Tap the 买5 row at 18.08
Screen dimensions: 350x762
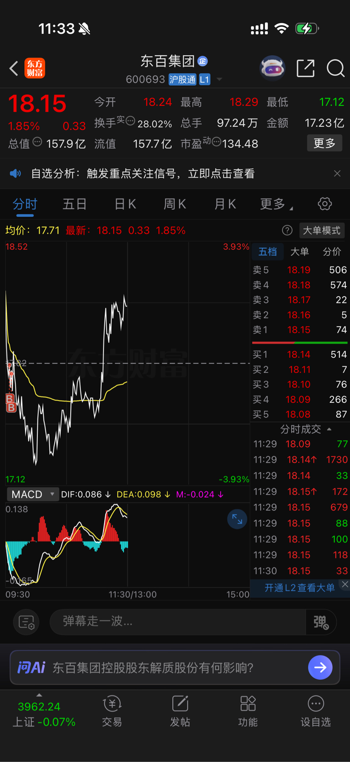click(x=300, y=414)
